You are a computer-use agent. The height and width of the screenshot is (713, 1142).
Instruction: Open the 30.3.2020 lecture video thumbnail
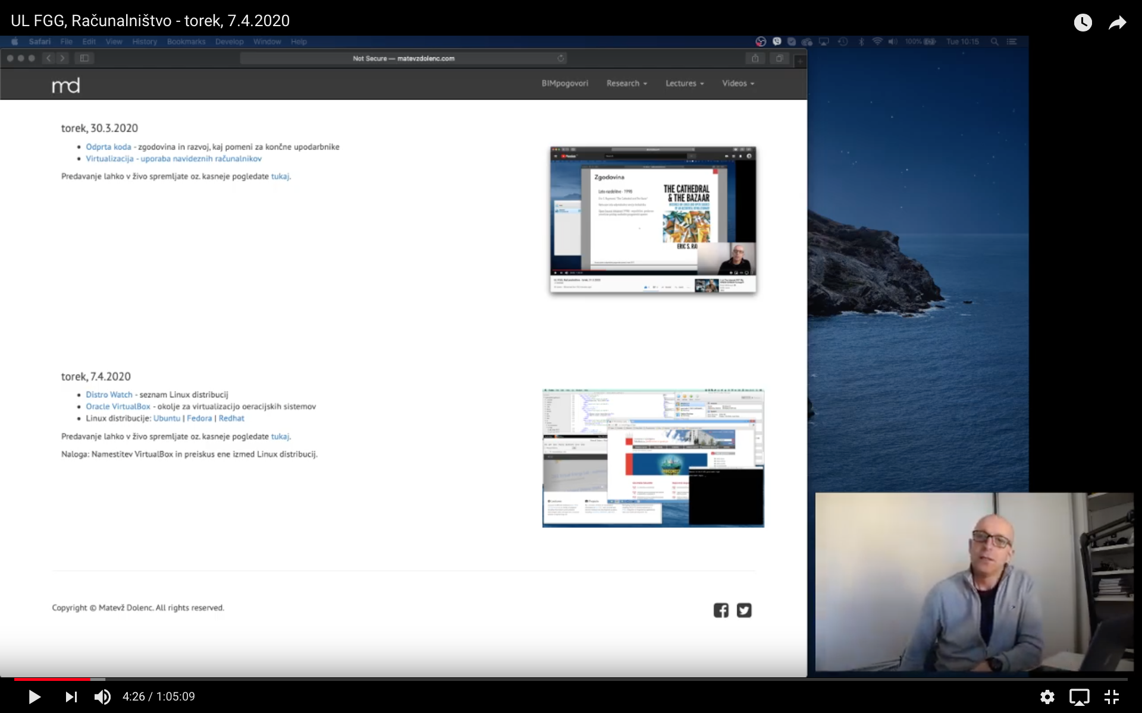pos(653,219)
